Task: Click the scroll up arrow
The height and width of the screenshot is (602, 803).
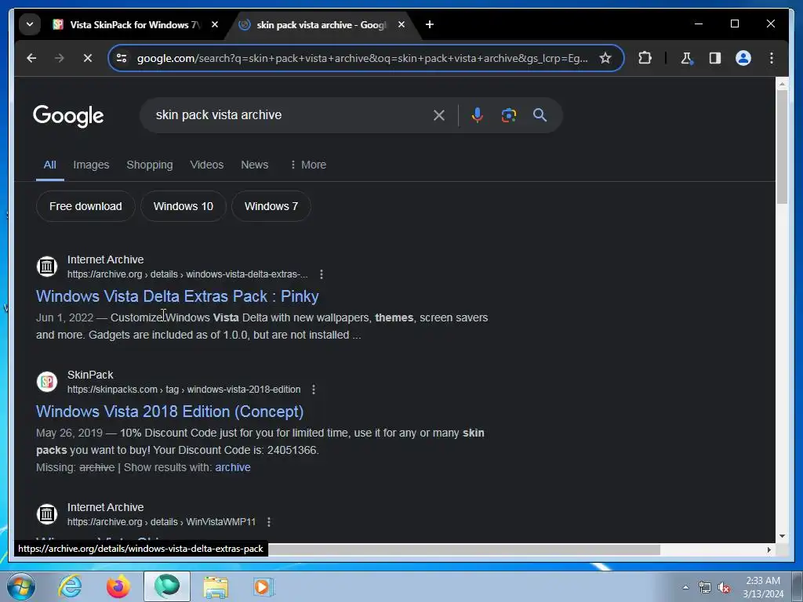Action: [782, 83]
